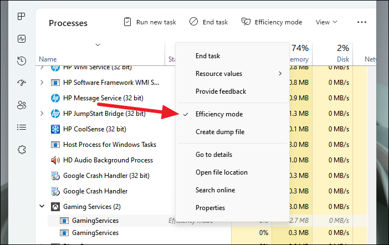Sort by the Memory 74% column header
The height and width of the screenshot is (245, 389).
pyautogui.click(x=300, y=53)
